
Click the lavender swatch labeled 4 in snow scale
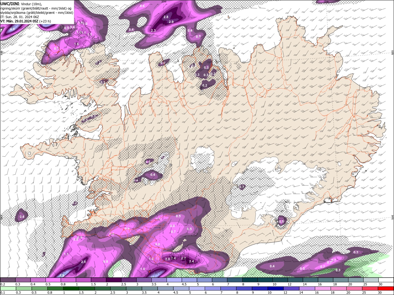175,280
